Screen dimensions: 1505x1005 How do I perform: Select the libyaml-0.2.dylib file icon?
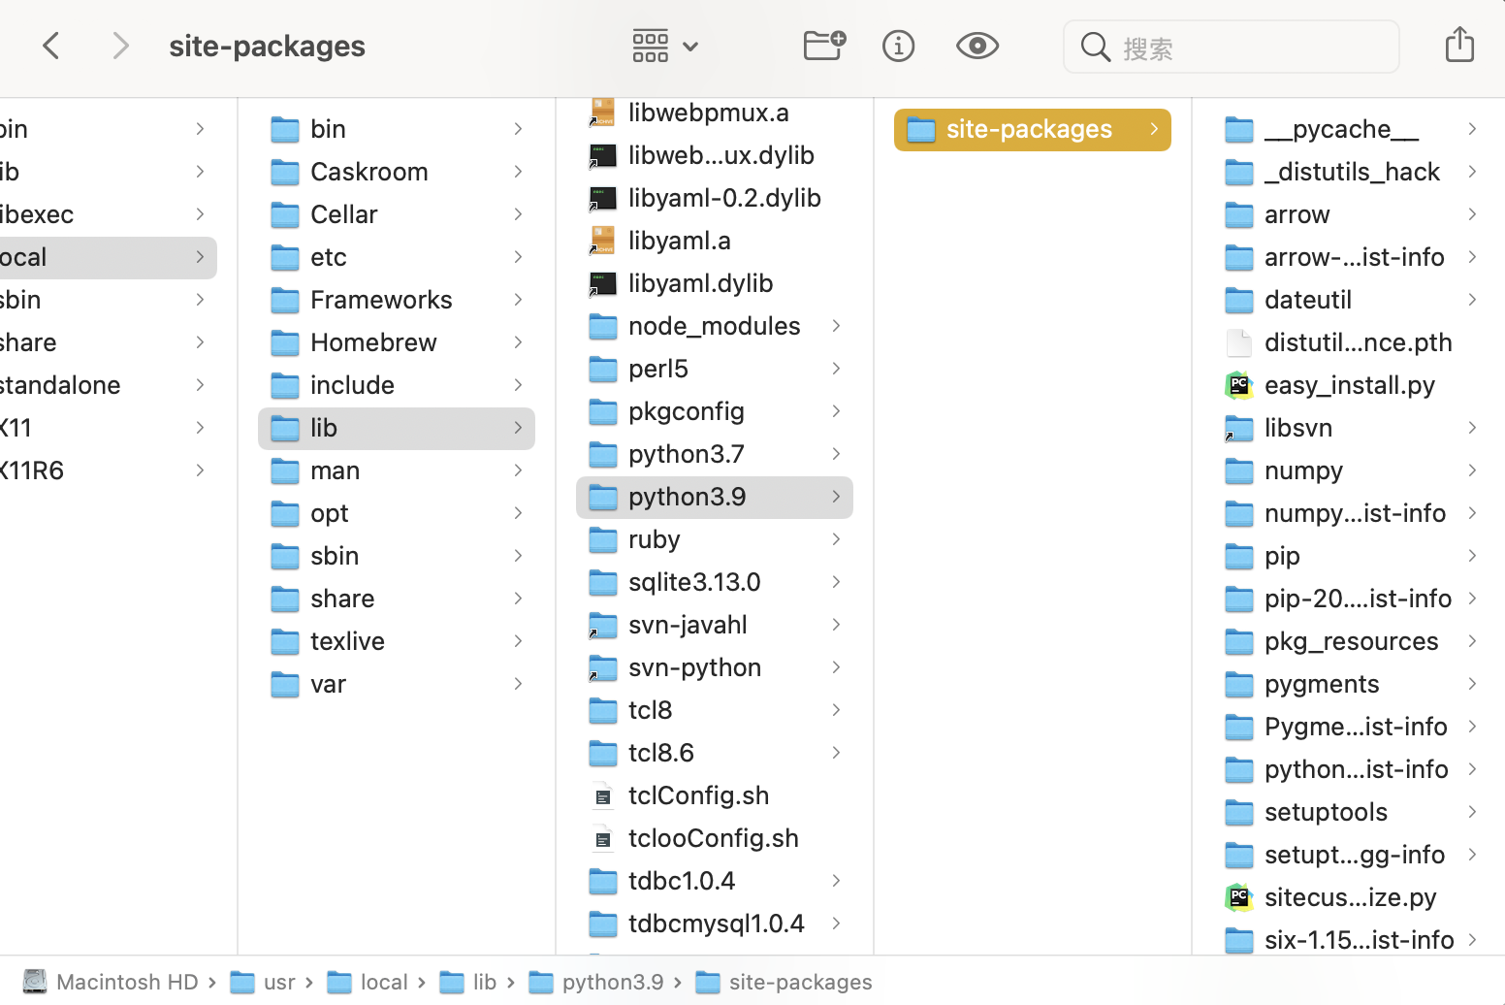point(603,199)
